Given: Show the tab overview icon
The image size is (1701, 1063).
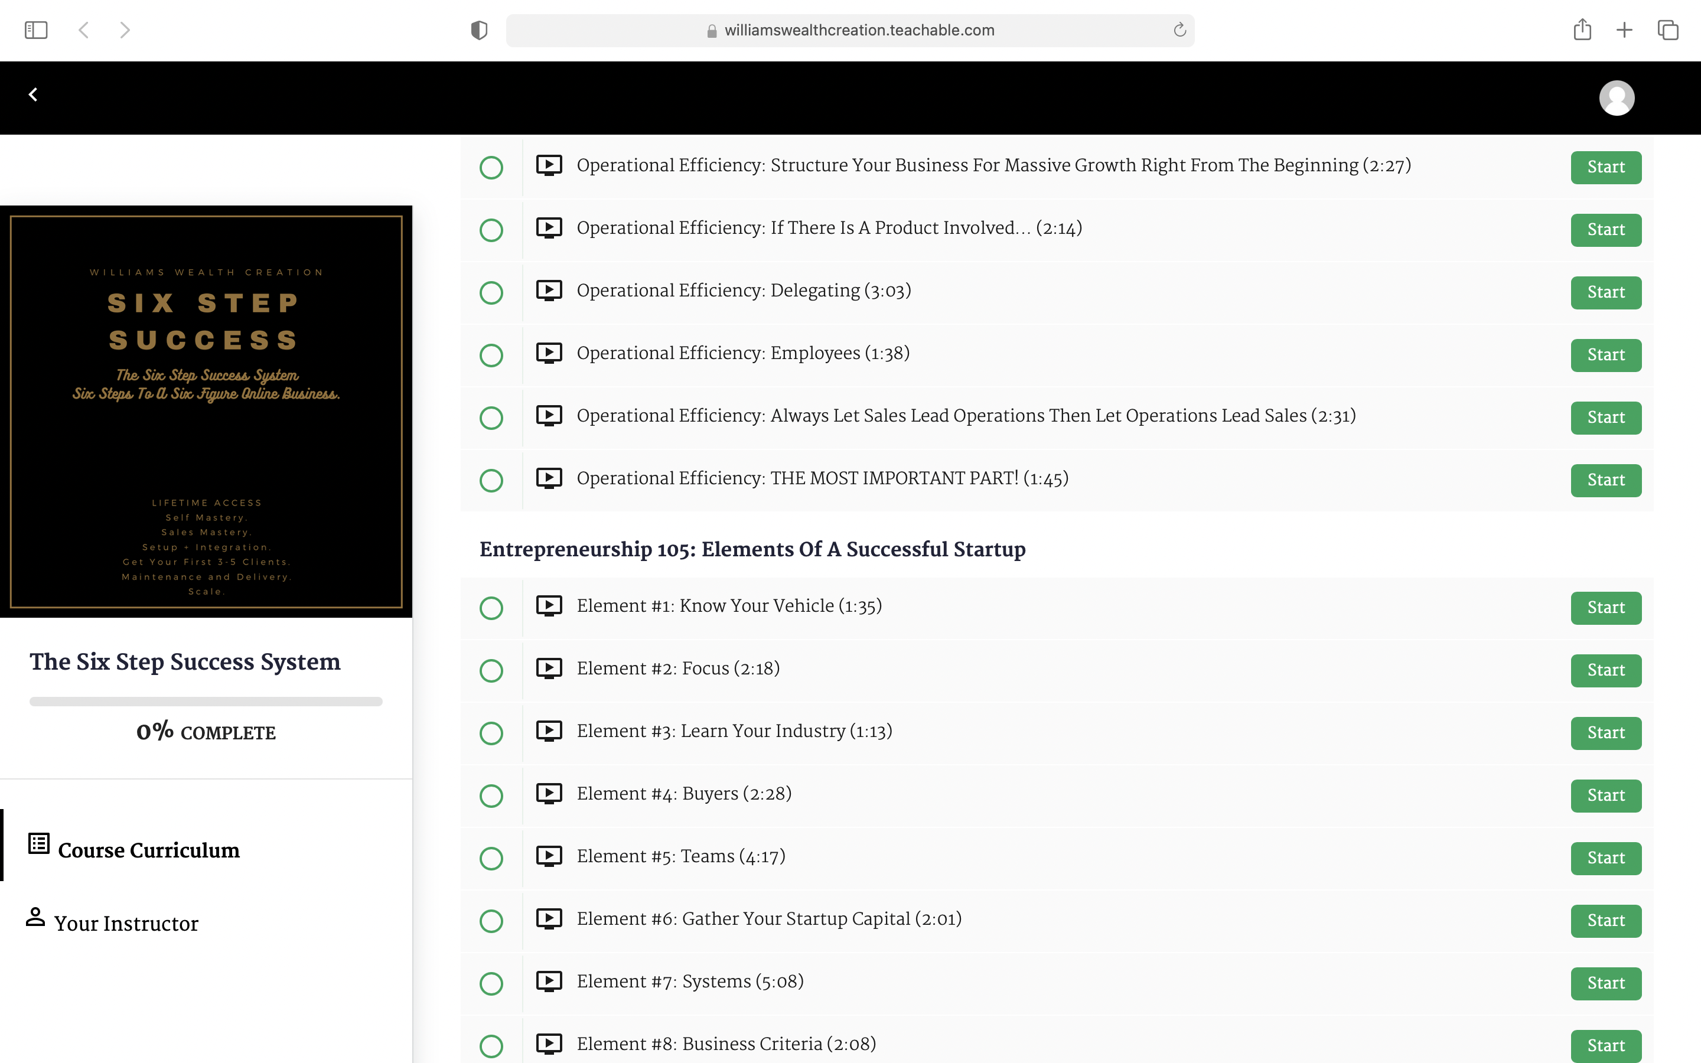Looking at the screenshot, I should 1668,30.
